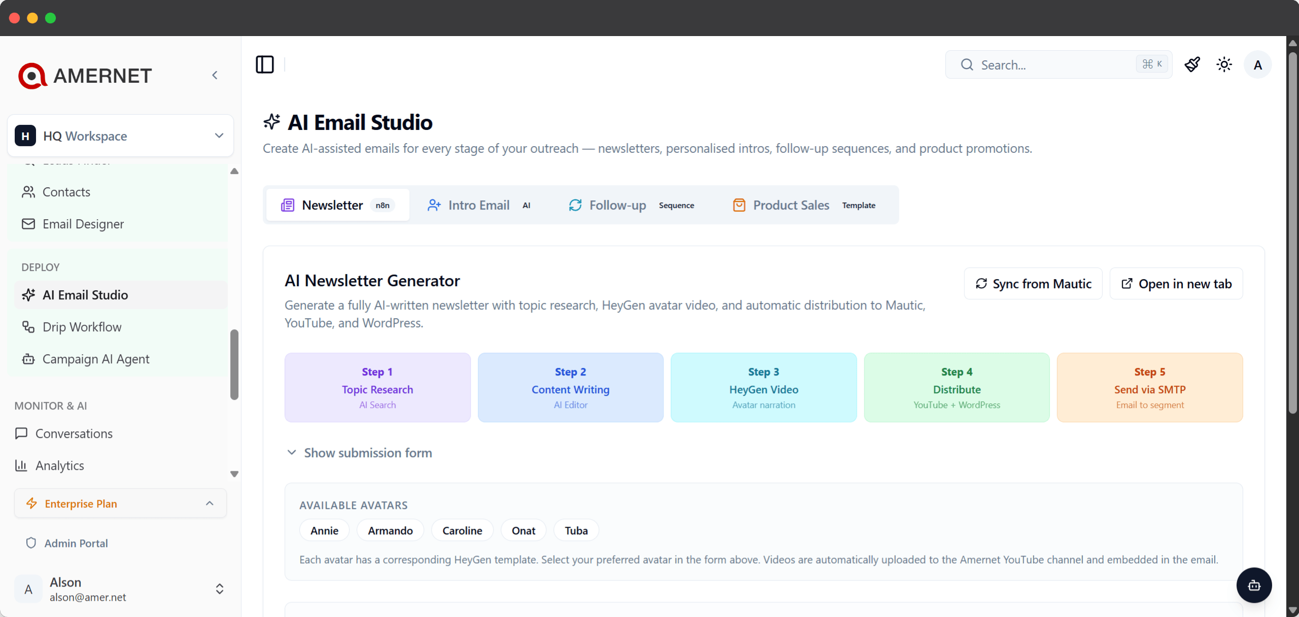The height and width of the screenshot is (617, 1299).
Task: Open the user avatar A menu
Action: (1257, 64)
